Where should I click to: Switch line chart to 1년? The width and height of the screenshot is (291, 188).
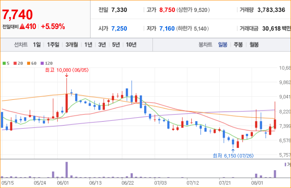pos(89,45)
